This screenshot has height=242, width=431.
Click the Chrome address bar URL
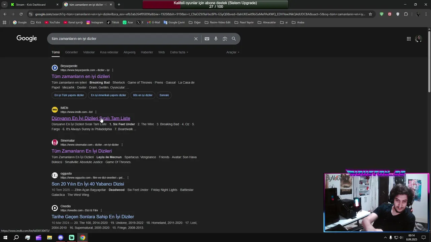click(200, 14)
